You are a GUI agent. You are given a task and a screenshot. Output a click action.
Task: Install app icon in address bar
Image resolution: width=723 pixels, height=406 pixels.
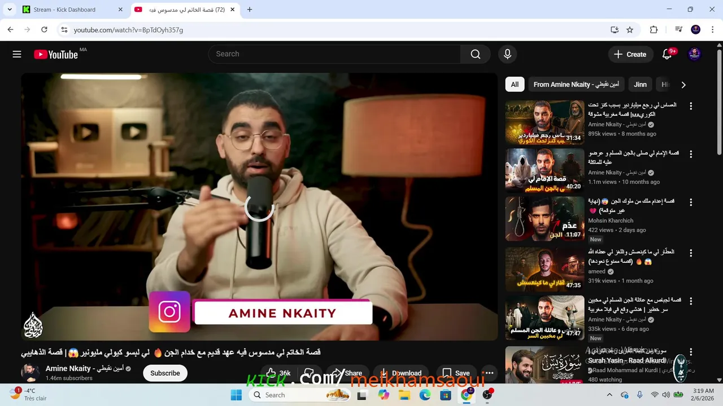[615, 30]
